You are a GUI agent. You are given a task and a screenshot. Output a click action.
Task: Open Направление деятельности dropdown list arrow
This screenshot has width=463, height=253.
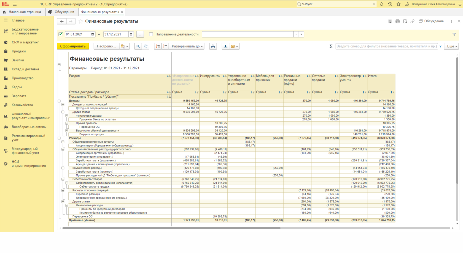tap(296, 34)
